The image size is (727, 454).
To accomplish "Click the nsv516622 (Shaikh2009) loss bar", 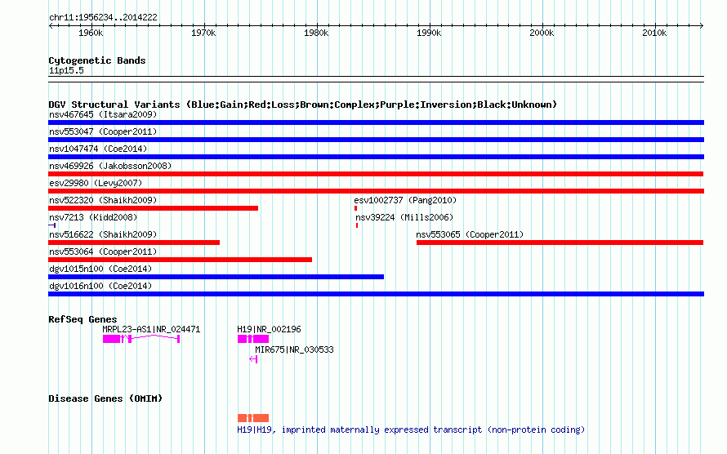I will (134, 243).
